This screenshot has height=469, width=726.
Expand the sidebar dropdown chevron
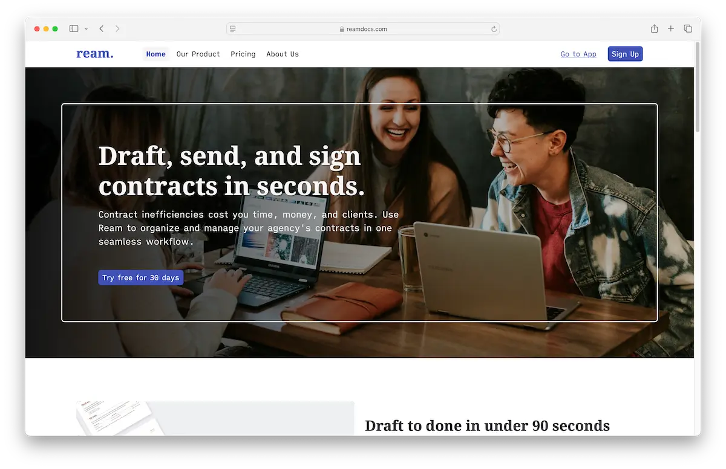[x=86, y=28]
